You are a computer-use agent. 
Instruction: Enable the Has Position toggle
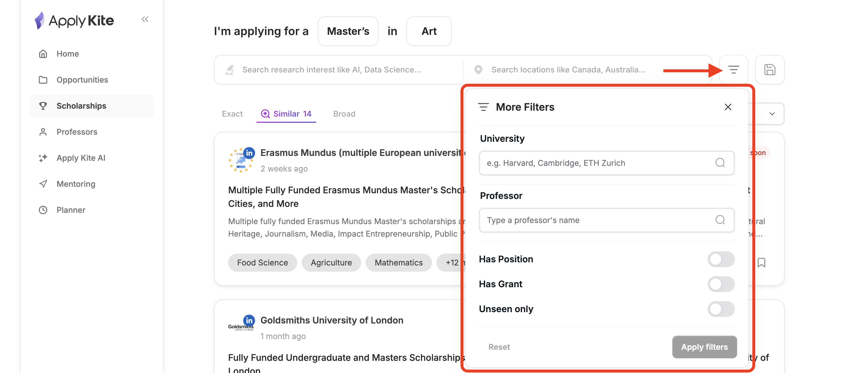pos(720,259)
